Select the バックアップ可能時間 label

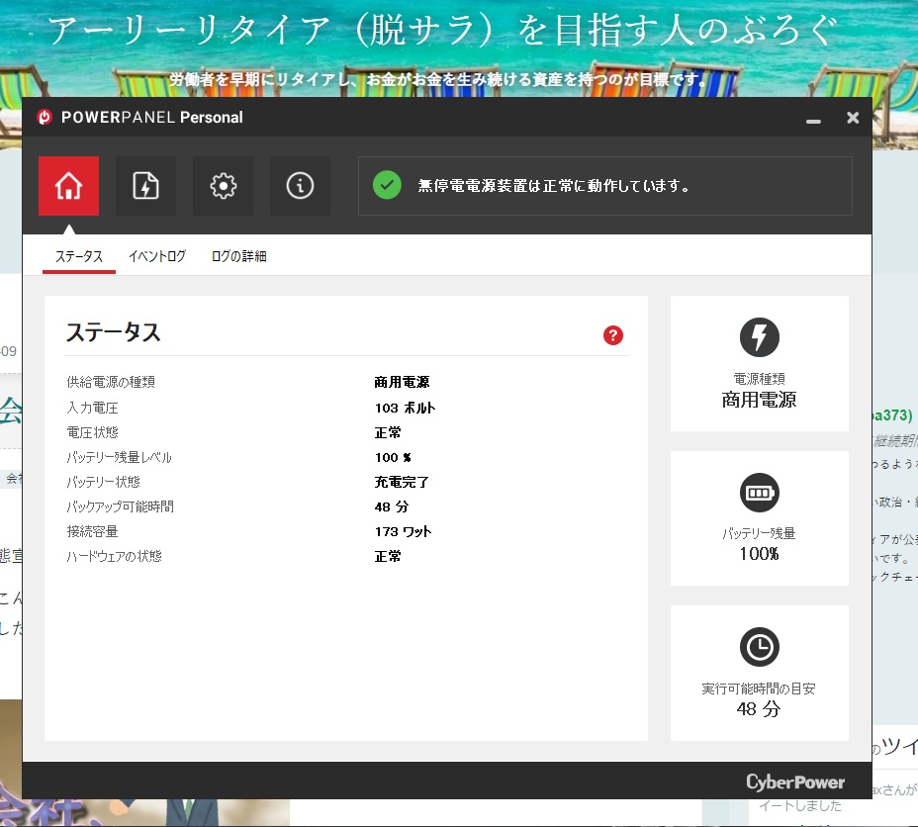point(120,506)
